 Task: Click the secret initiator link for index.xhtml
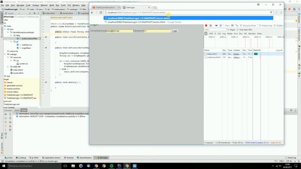pyautogui.click(x=236, y=54)
